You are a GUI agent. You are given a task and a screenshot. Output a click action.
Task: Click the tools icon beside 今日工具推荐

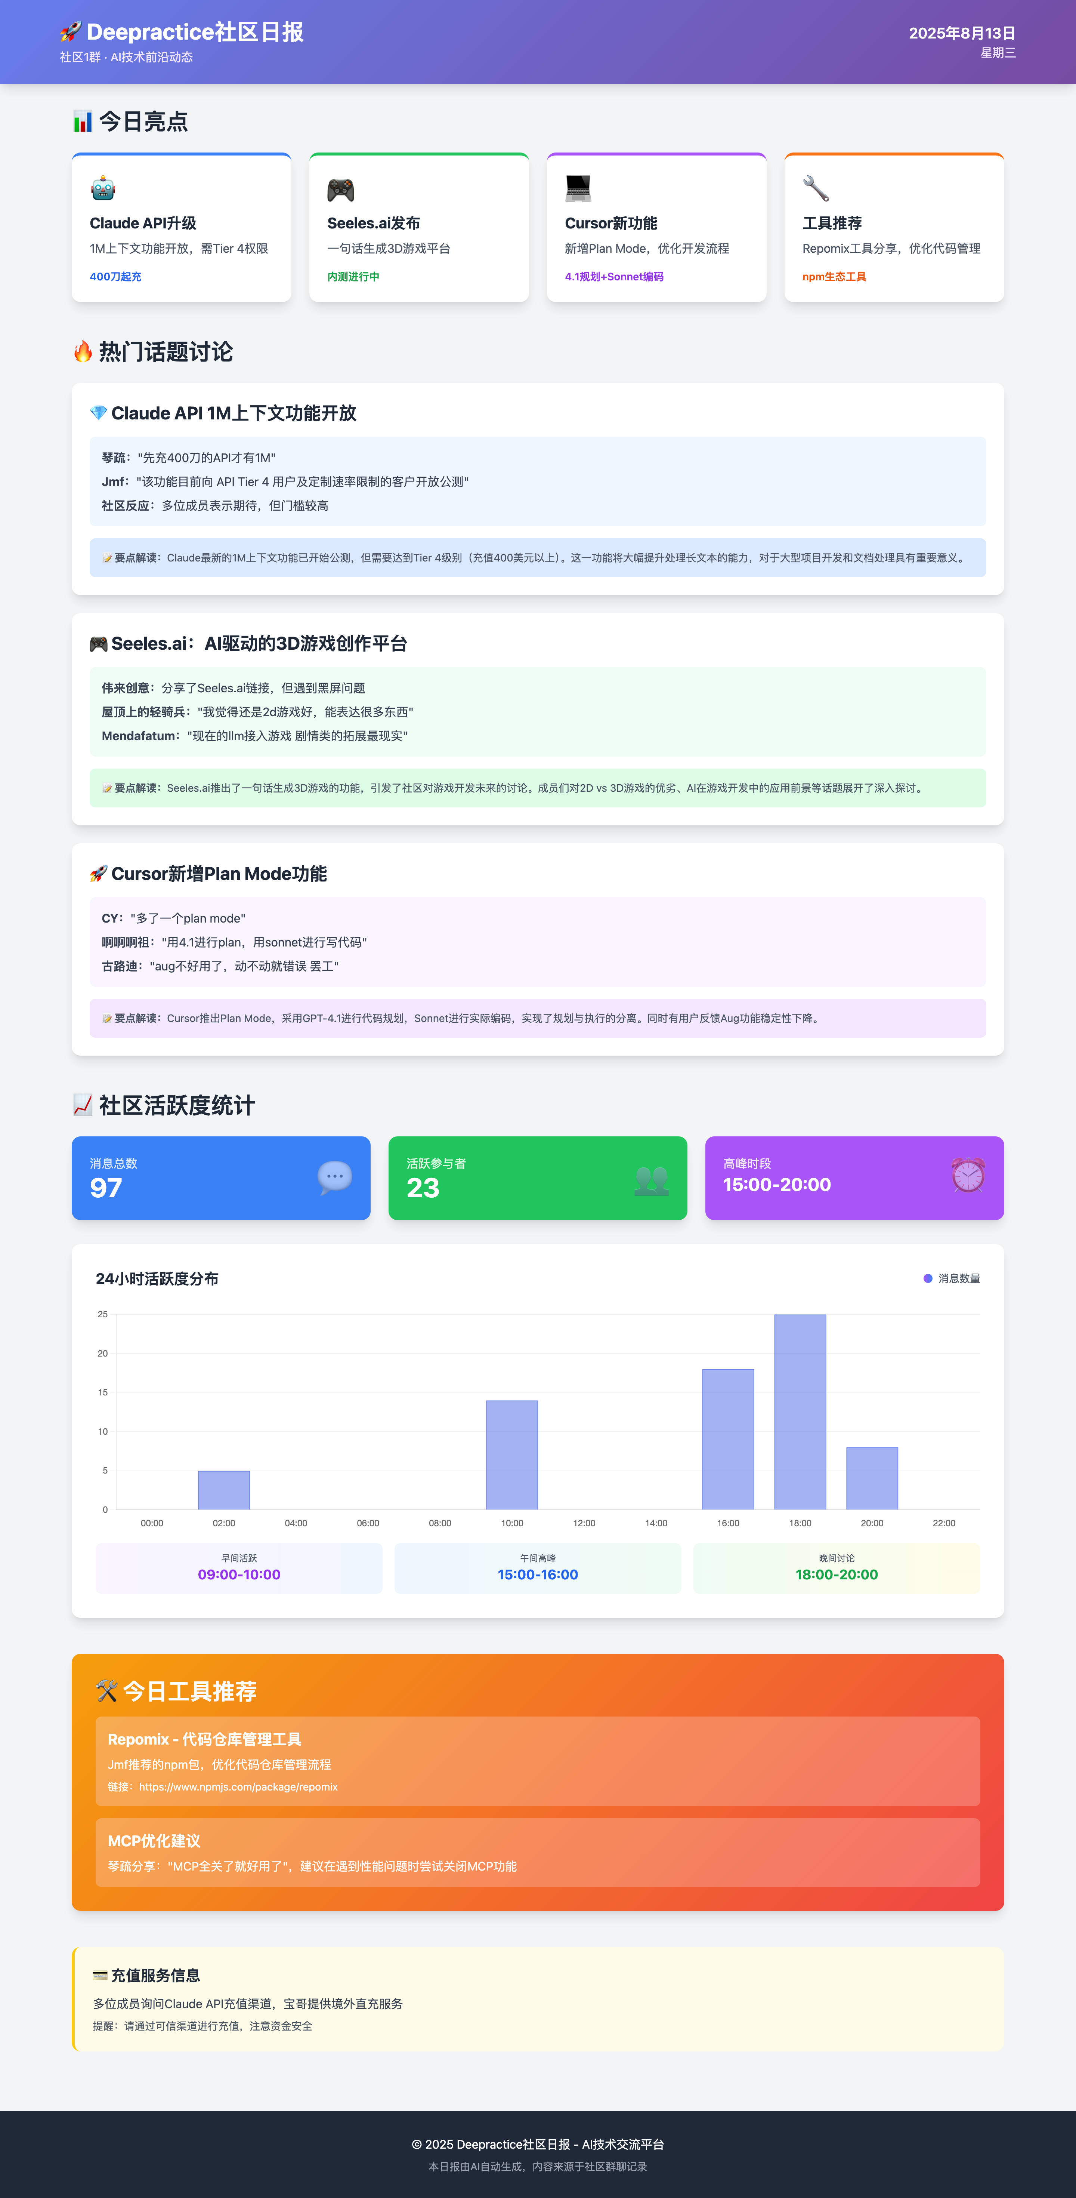point(106,1691)
